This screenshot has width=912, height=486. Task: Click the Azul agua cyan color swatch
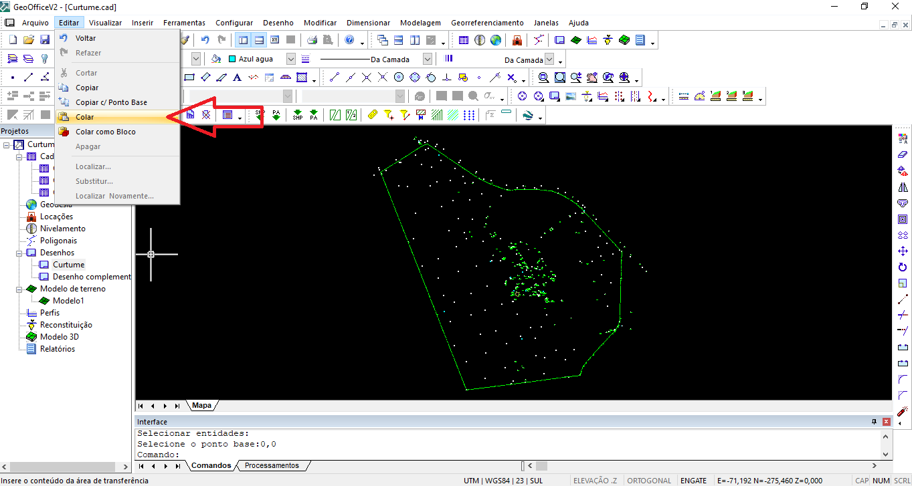pos(232,59)
